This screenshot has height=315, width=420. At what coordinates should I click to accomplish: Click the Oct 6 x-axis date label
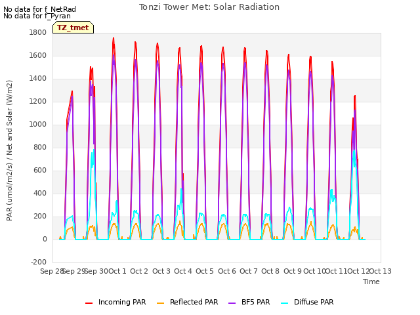(x=227, y=271)
